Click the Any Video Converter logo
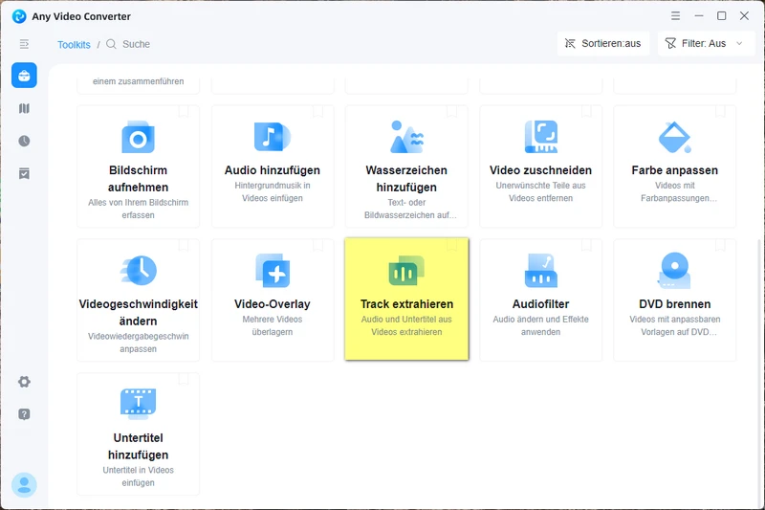 19,16
